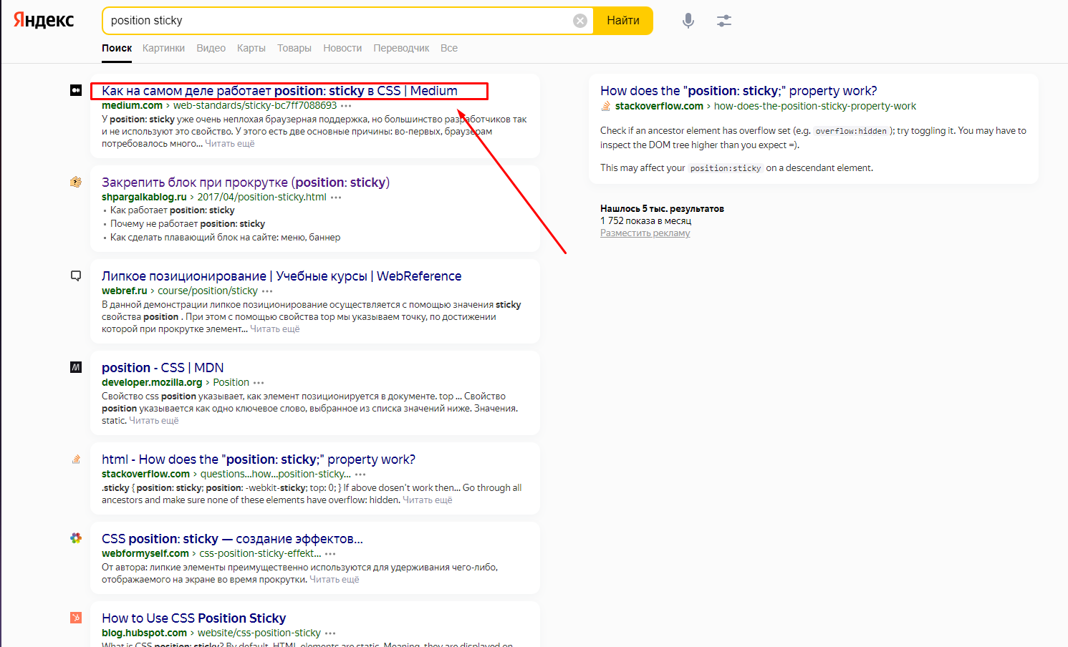Click the MDN favicon beside position - CSS

tap(76, 367)
